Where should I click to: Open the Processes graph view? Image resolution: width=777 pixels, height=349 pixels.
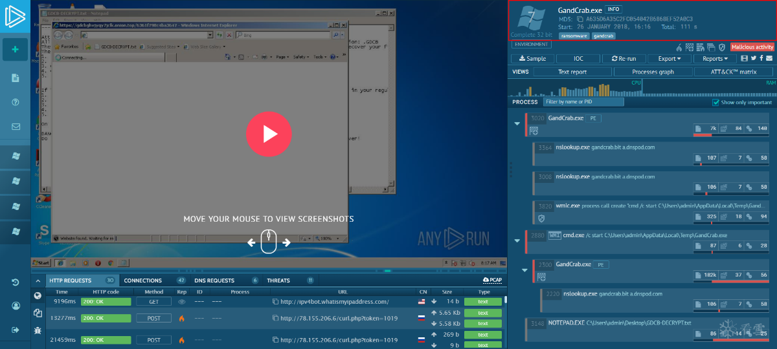(653, 72)
